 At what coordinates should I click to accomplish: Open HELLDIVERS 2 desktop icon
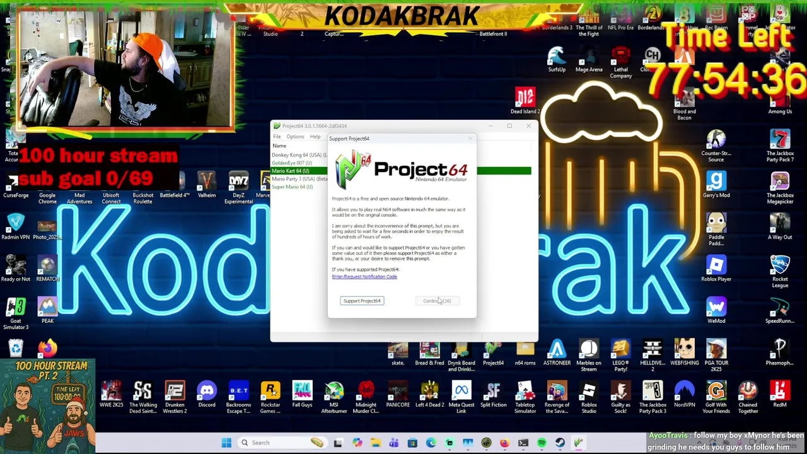[x=653, y=356]
